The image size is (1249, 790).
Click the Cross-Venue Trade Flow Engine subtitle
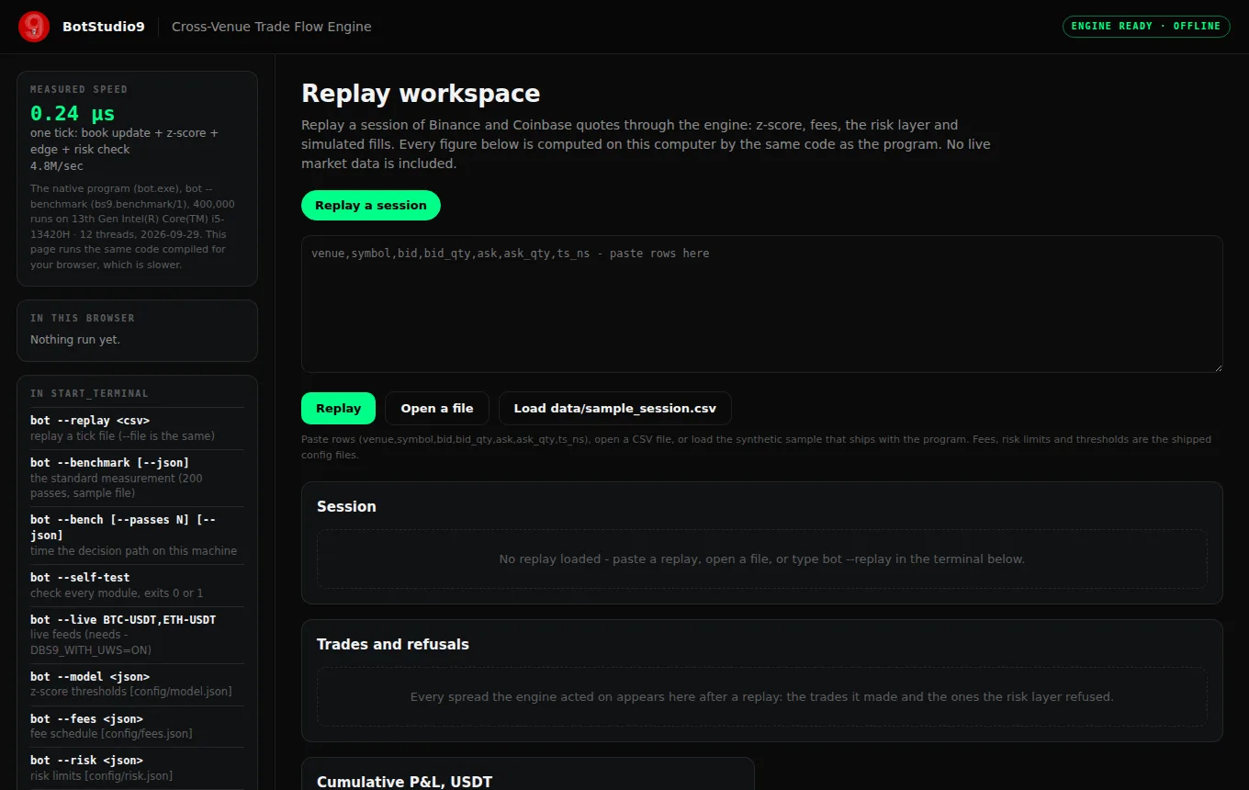(272, 27)
